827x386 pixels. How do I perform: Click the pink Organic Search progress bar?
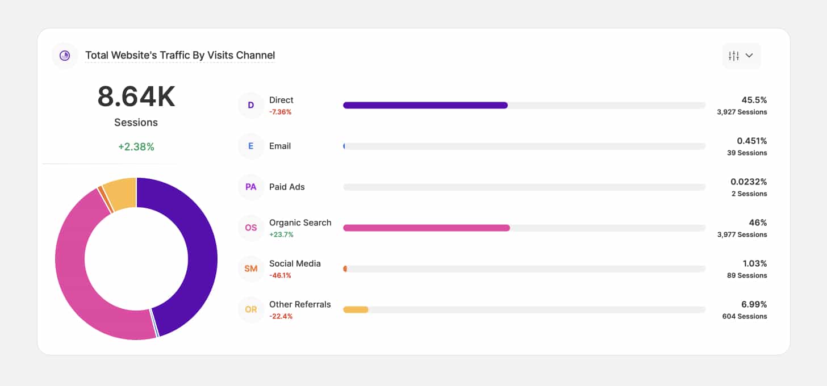click(x=426, y=228)
